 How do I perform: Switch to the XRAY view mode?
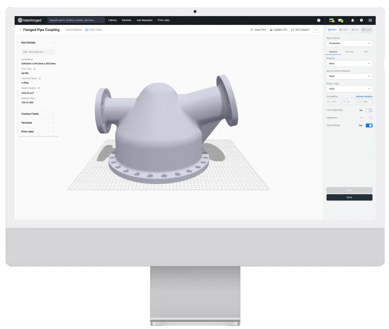(344, 29)
